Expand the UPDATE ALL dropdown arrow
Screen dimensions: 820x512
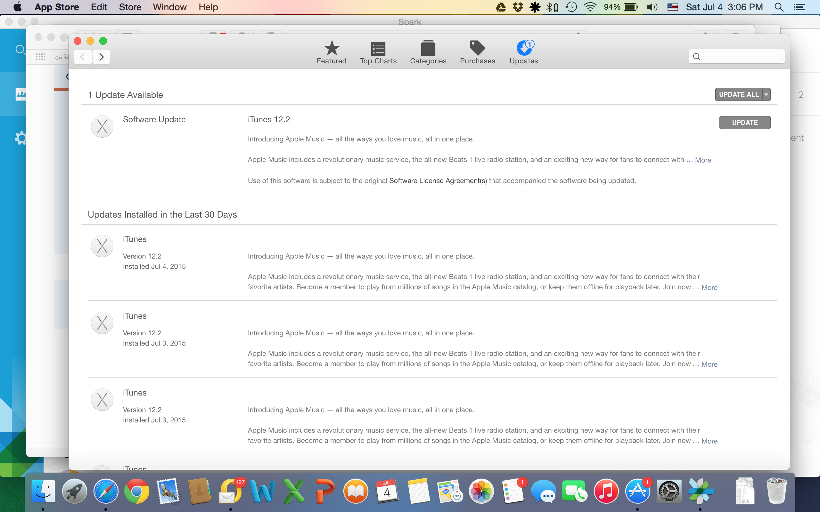(766, 94)
